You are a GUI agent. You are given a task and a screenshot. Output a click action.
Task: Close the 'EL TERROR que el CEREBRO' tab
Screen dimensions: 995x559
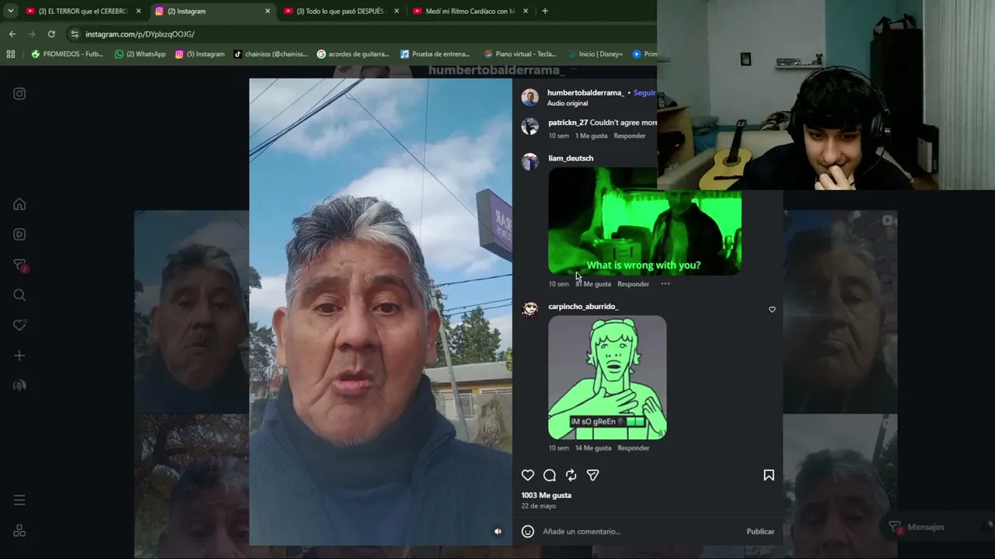pyautogui.click(x=138, y=11)
